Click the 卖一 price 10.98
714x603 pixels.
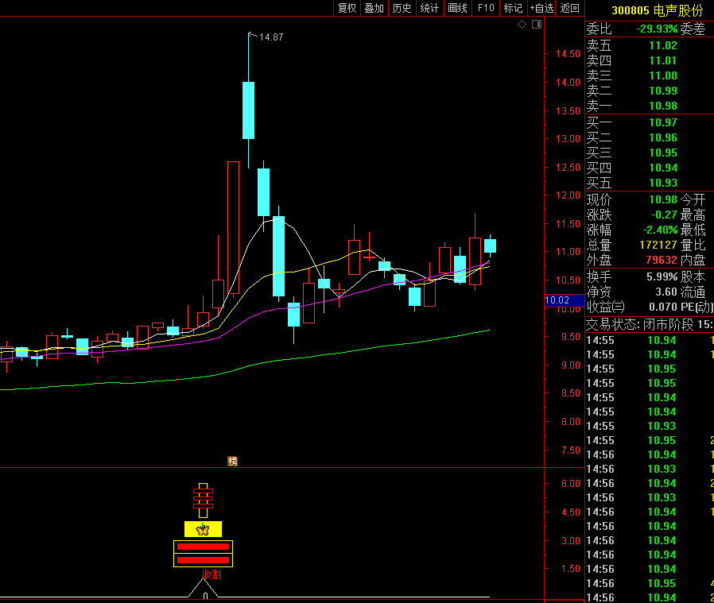tap(663, 106)
